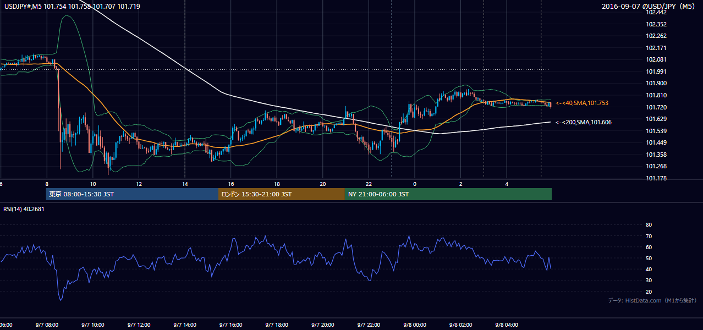
Task: Click the 200 SMA 101.606 label
Action: tap(583, 122)
